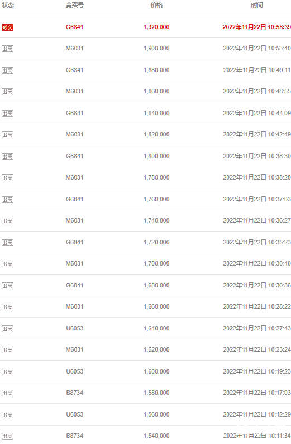Click bidder U6053 at price 1,640,000
Viewport: 291px width, 444px height.
pyautogui.click(x=75, y=328)
